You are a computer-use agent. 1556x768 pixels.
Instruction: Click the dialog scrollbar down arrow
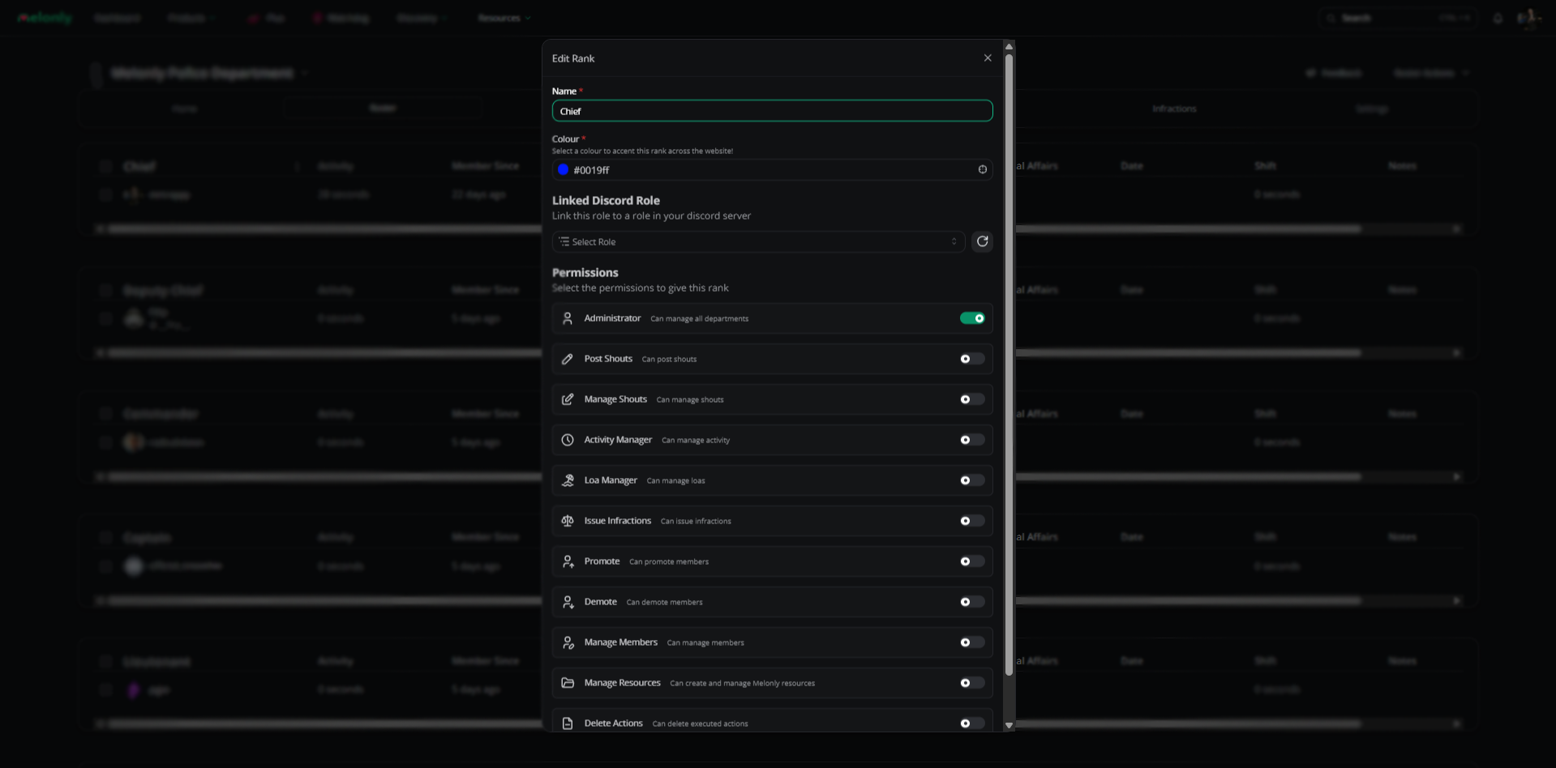(x=1009, y=725)
